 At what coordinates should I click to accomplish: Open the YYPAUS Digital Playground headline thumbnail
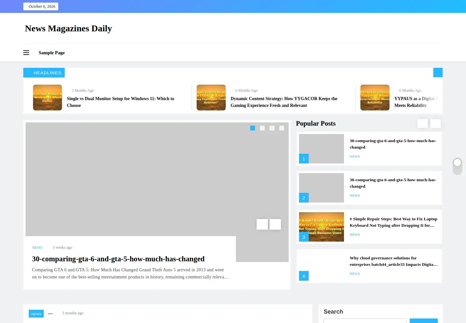click(x=375, y=98)
